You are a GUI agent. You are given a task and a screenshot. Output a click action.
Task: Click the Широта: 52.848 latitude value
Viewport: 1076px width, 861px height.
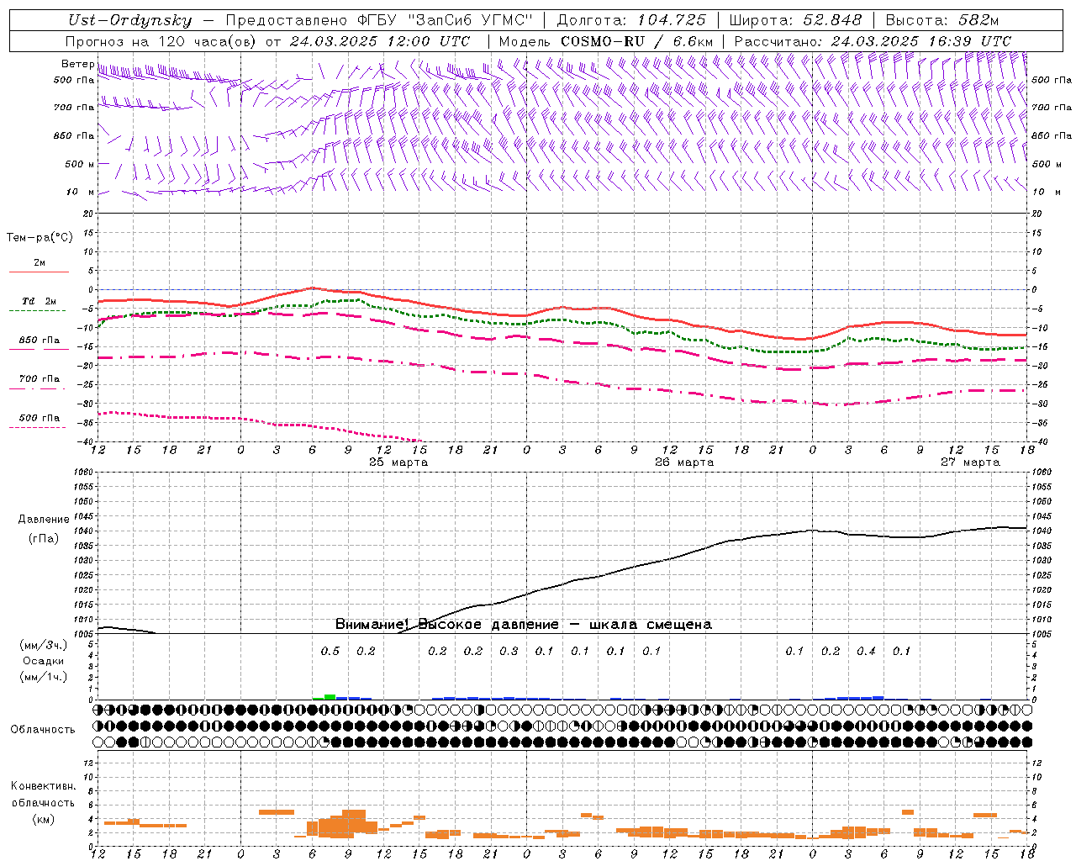click(x=795, y=21)
